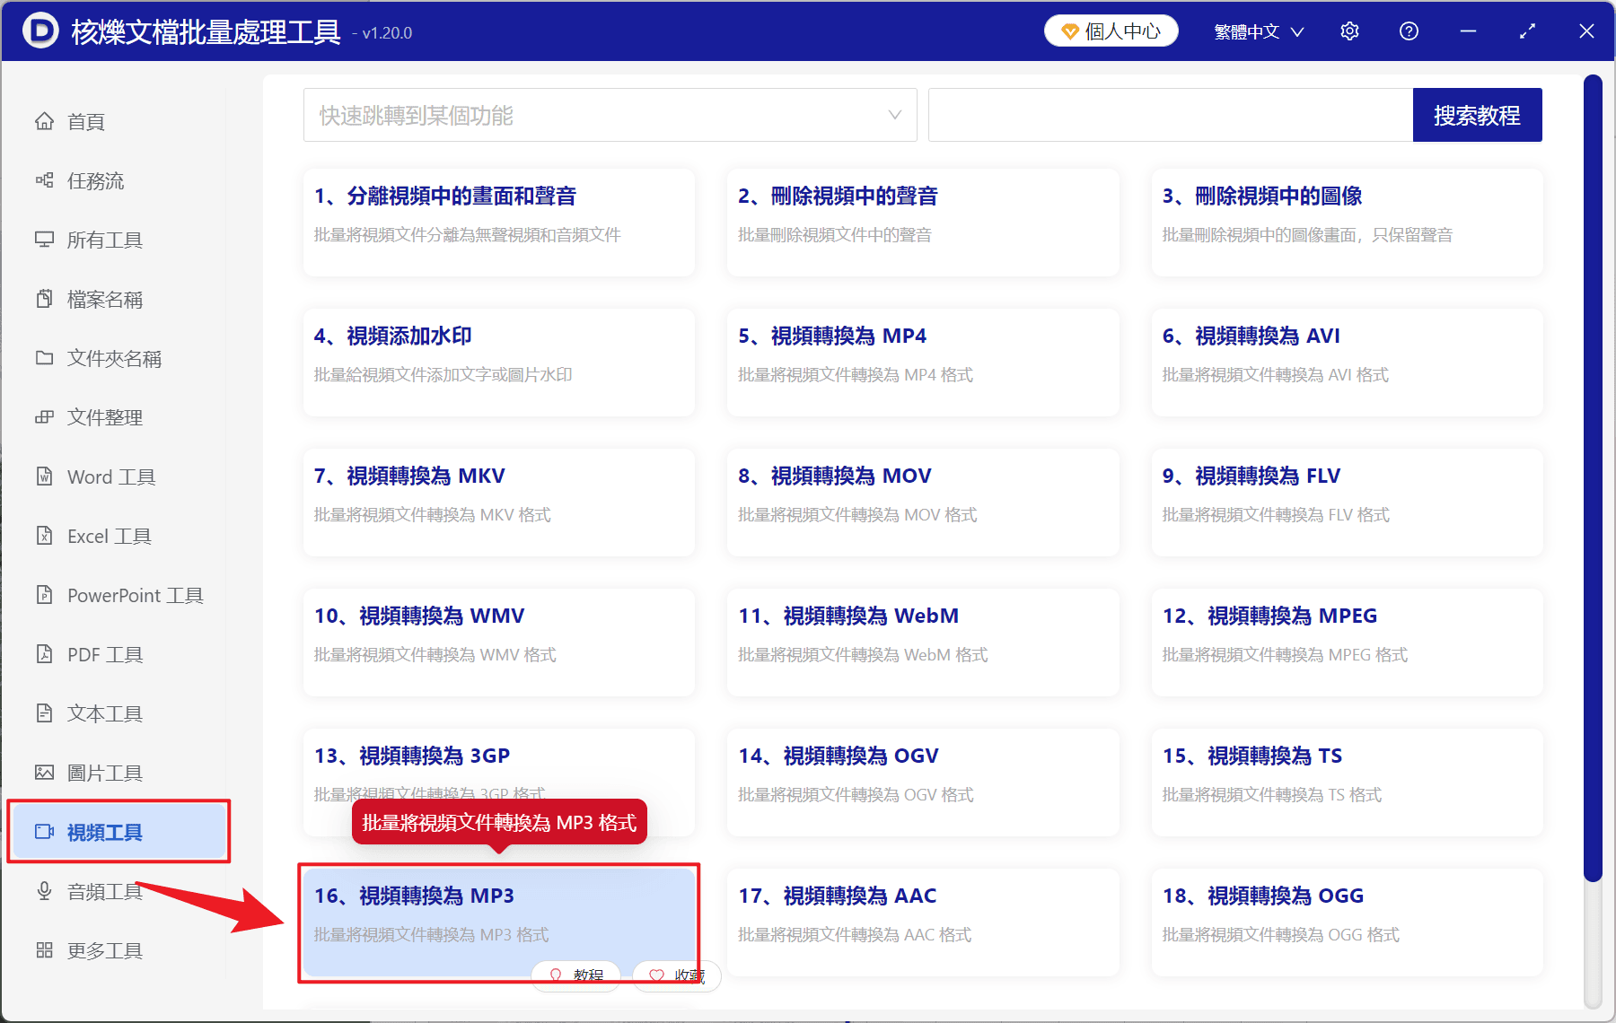1616x1023 pixels.
Task: Click the tutorial search input field
Action: click(1171, 115)
